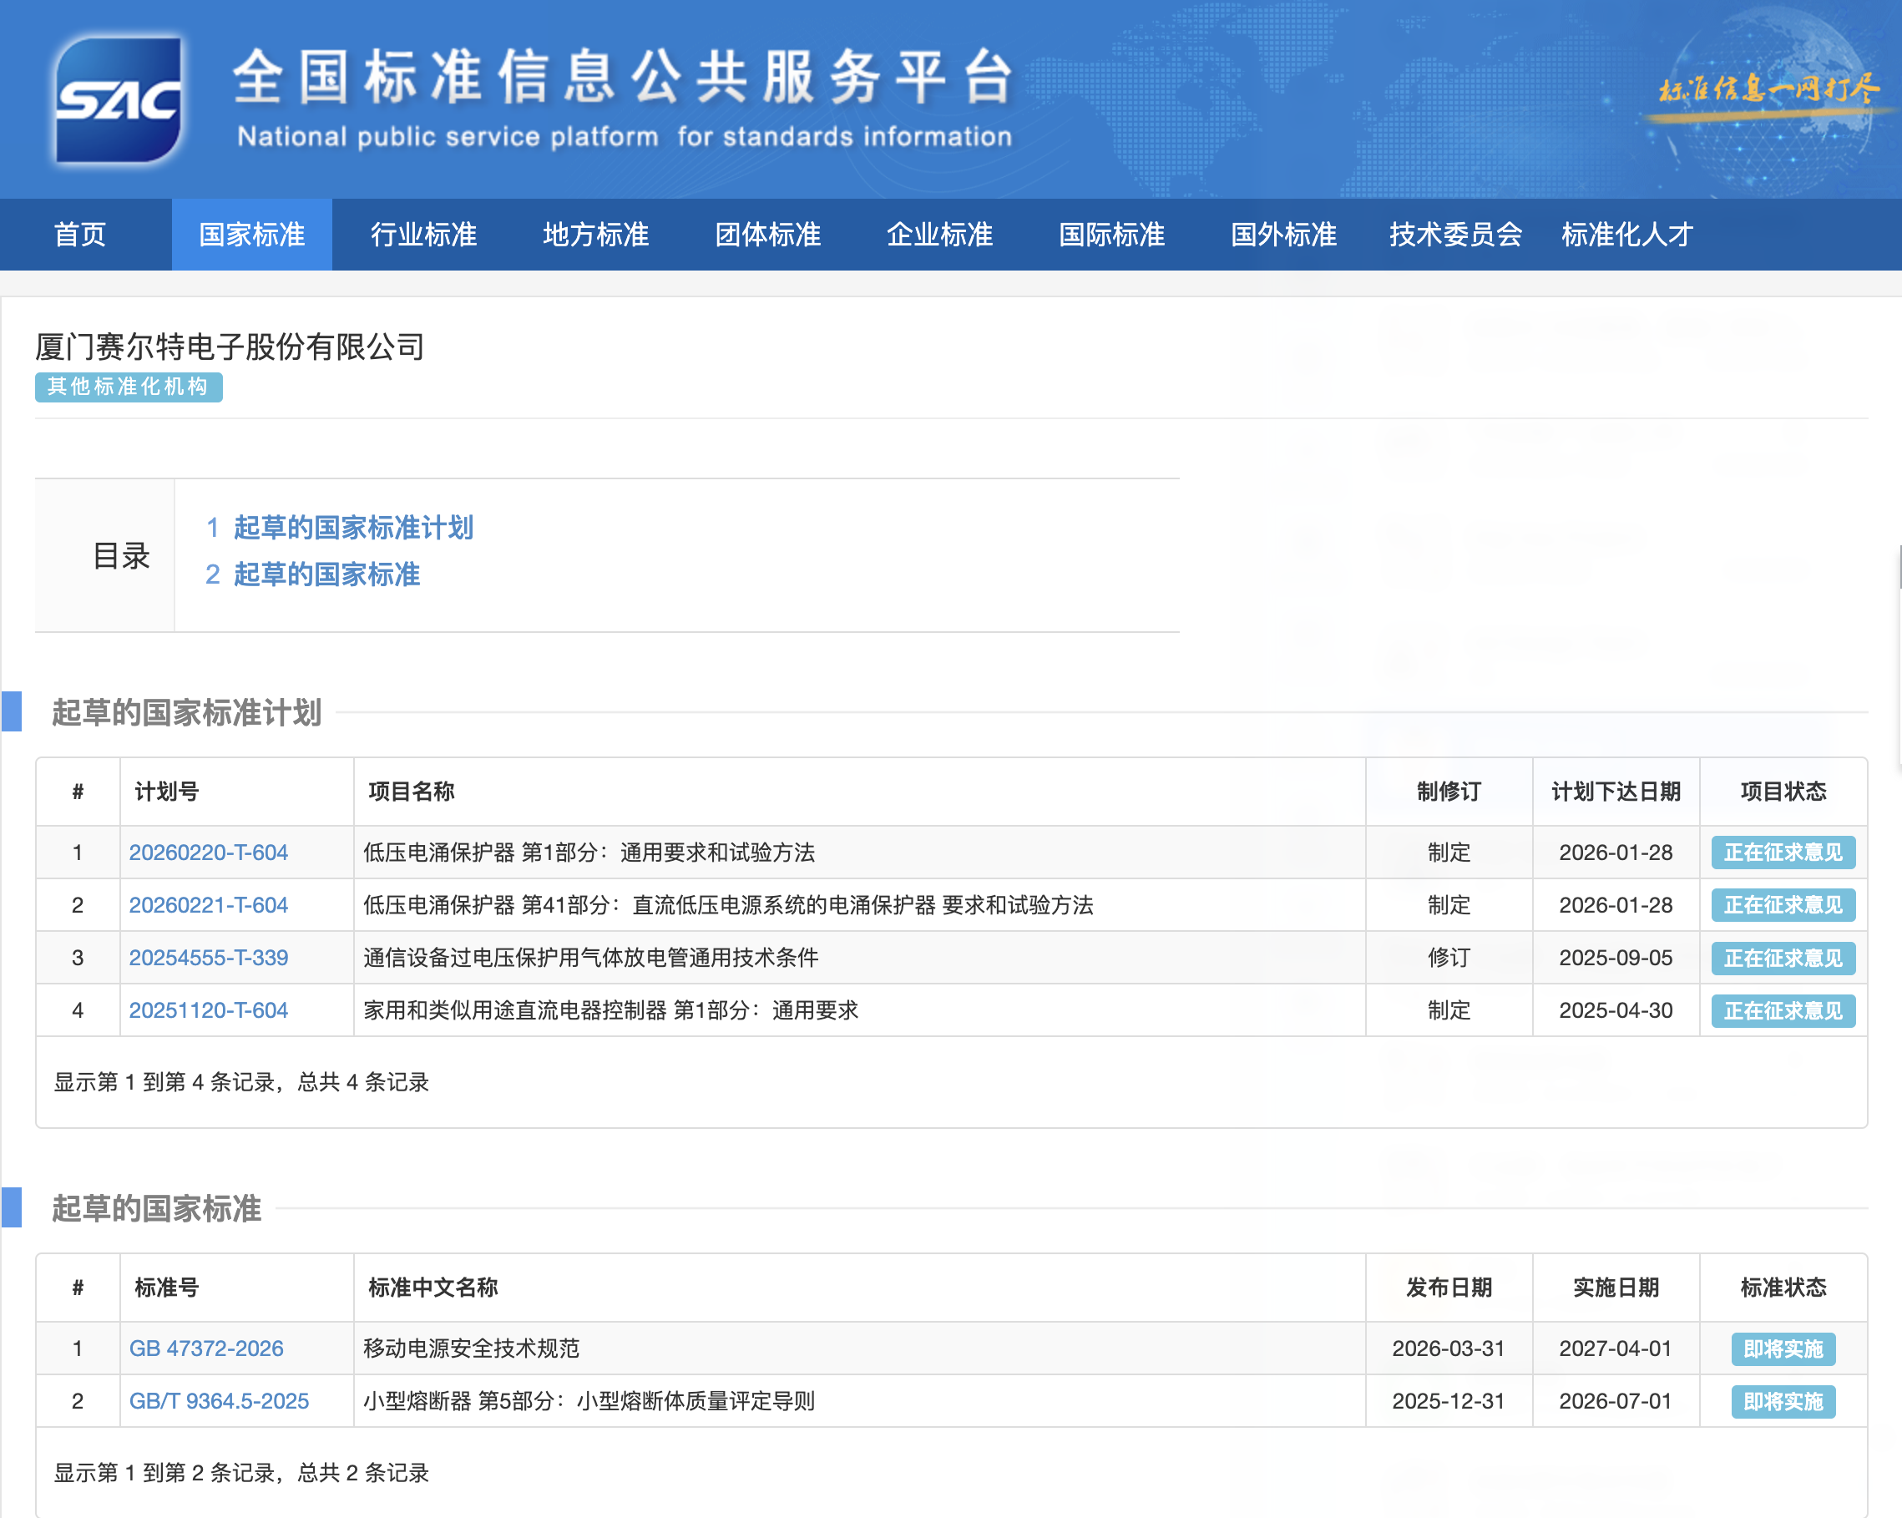Open the 国际标准 menu item
This screenshot has width=1902, height=1518.
point(1111,235)
